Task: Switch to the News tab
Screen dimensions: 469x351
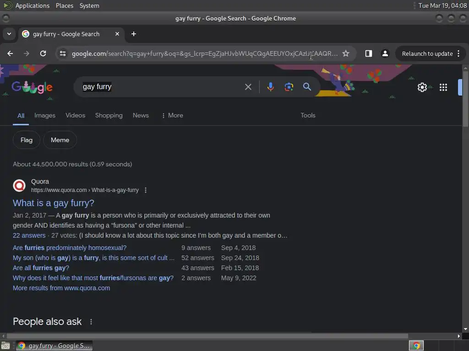Action: [x=141, y=116]
